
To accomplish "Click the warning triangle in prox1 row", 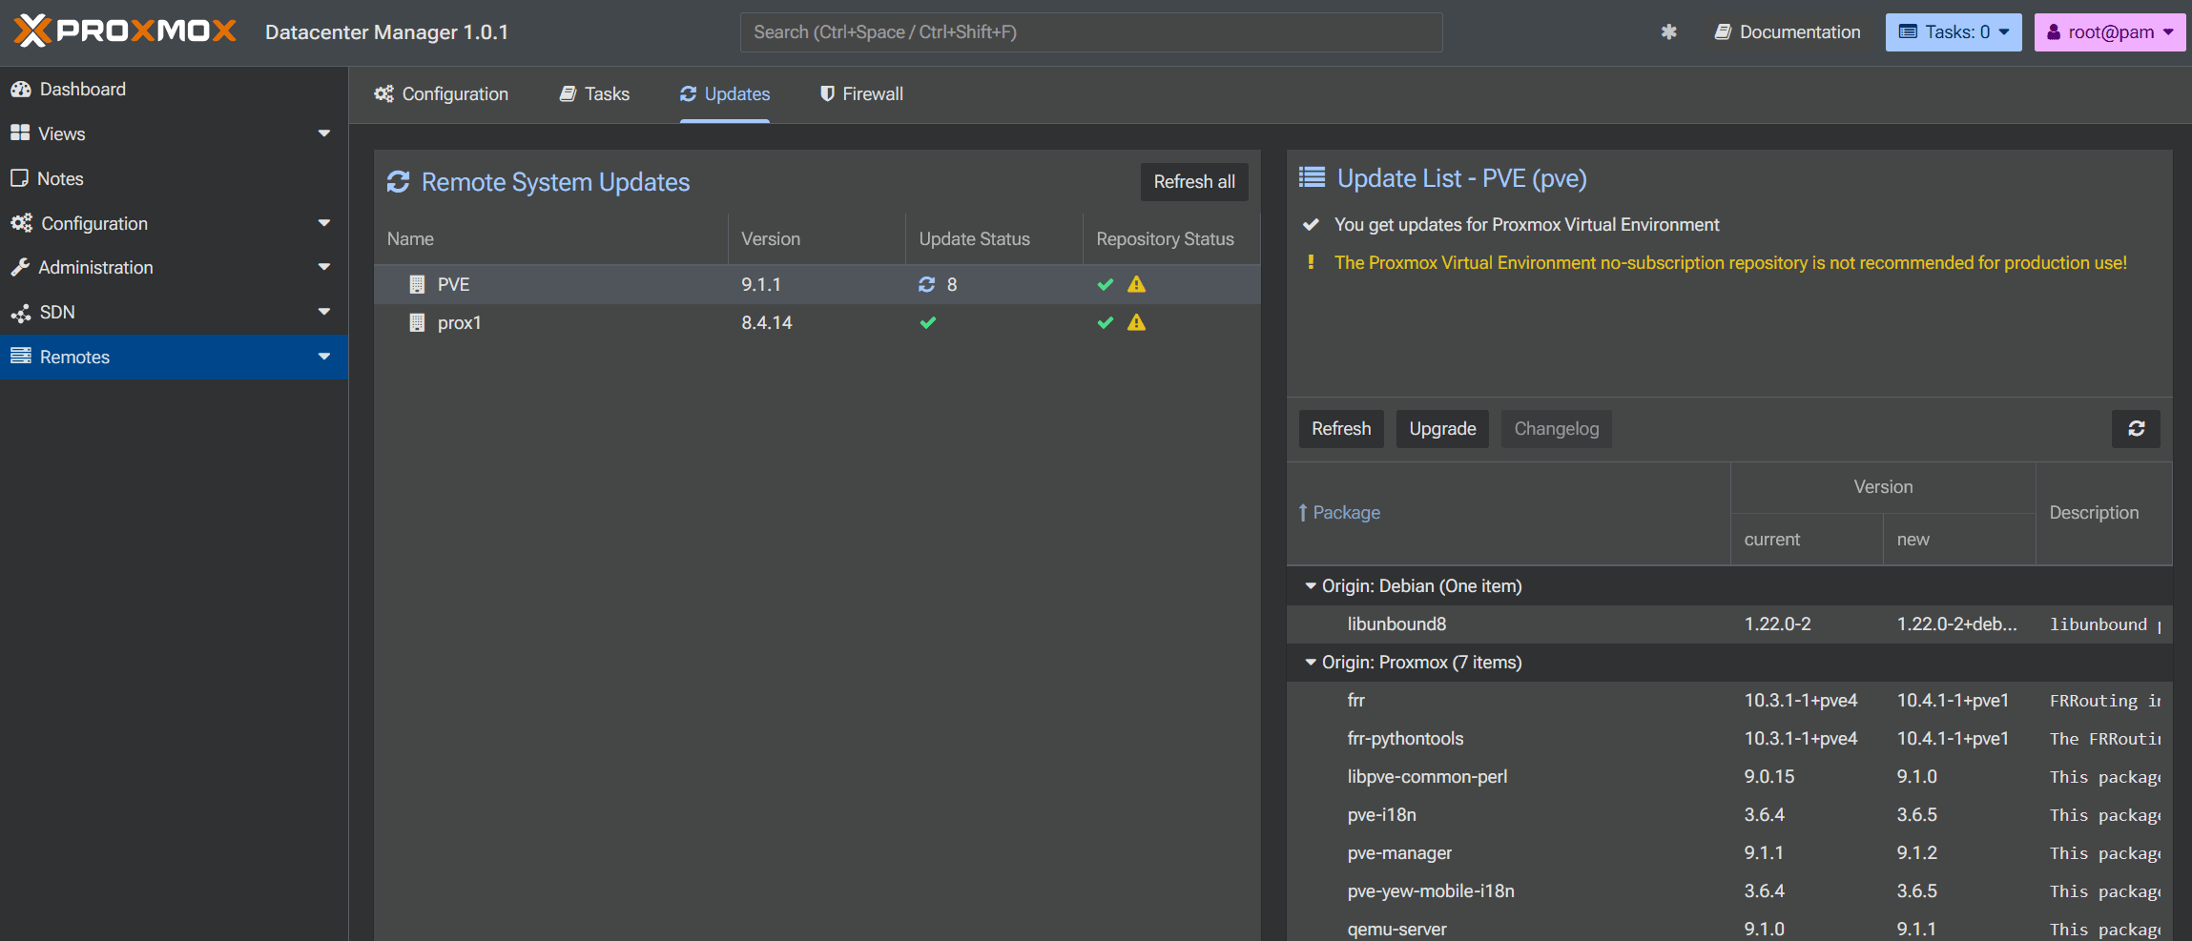I will 1136,322.
